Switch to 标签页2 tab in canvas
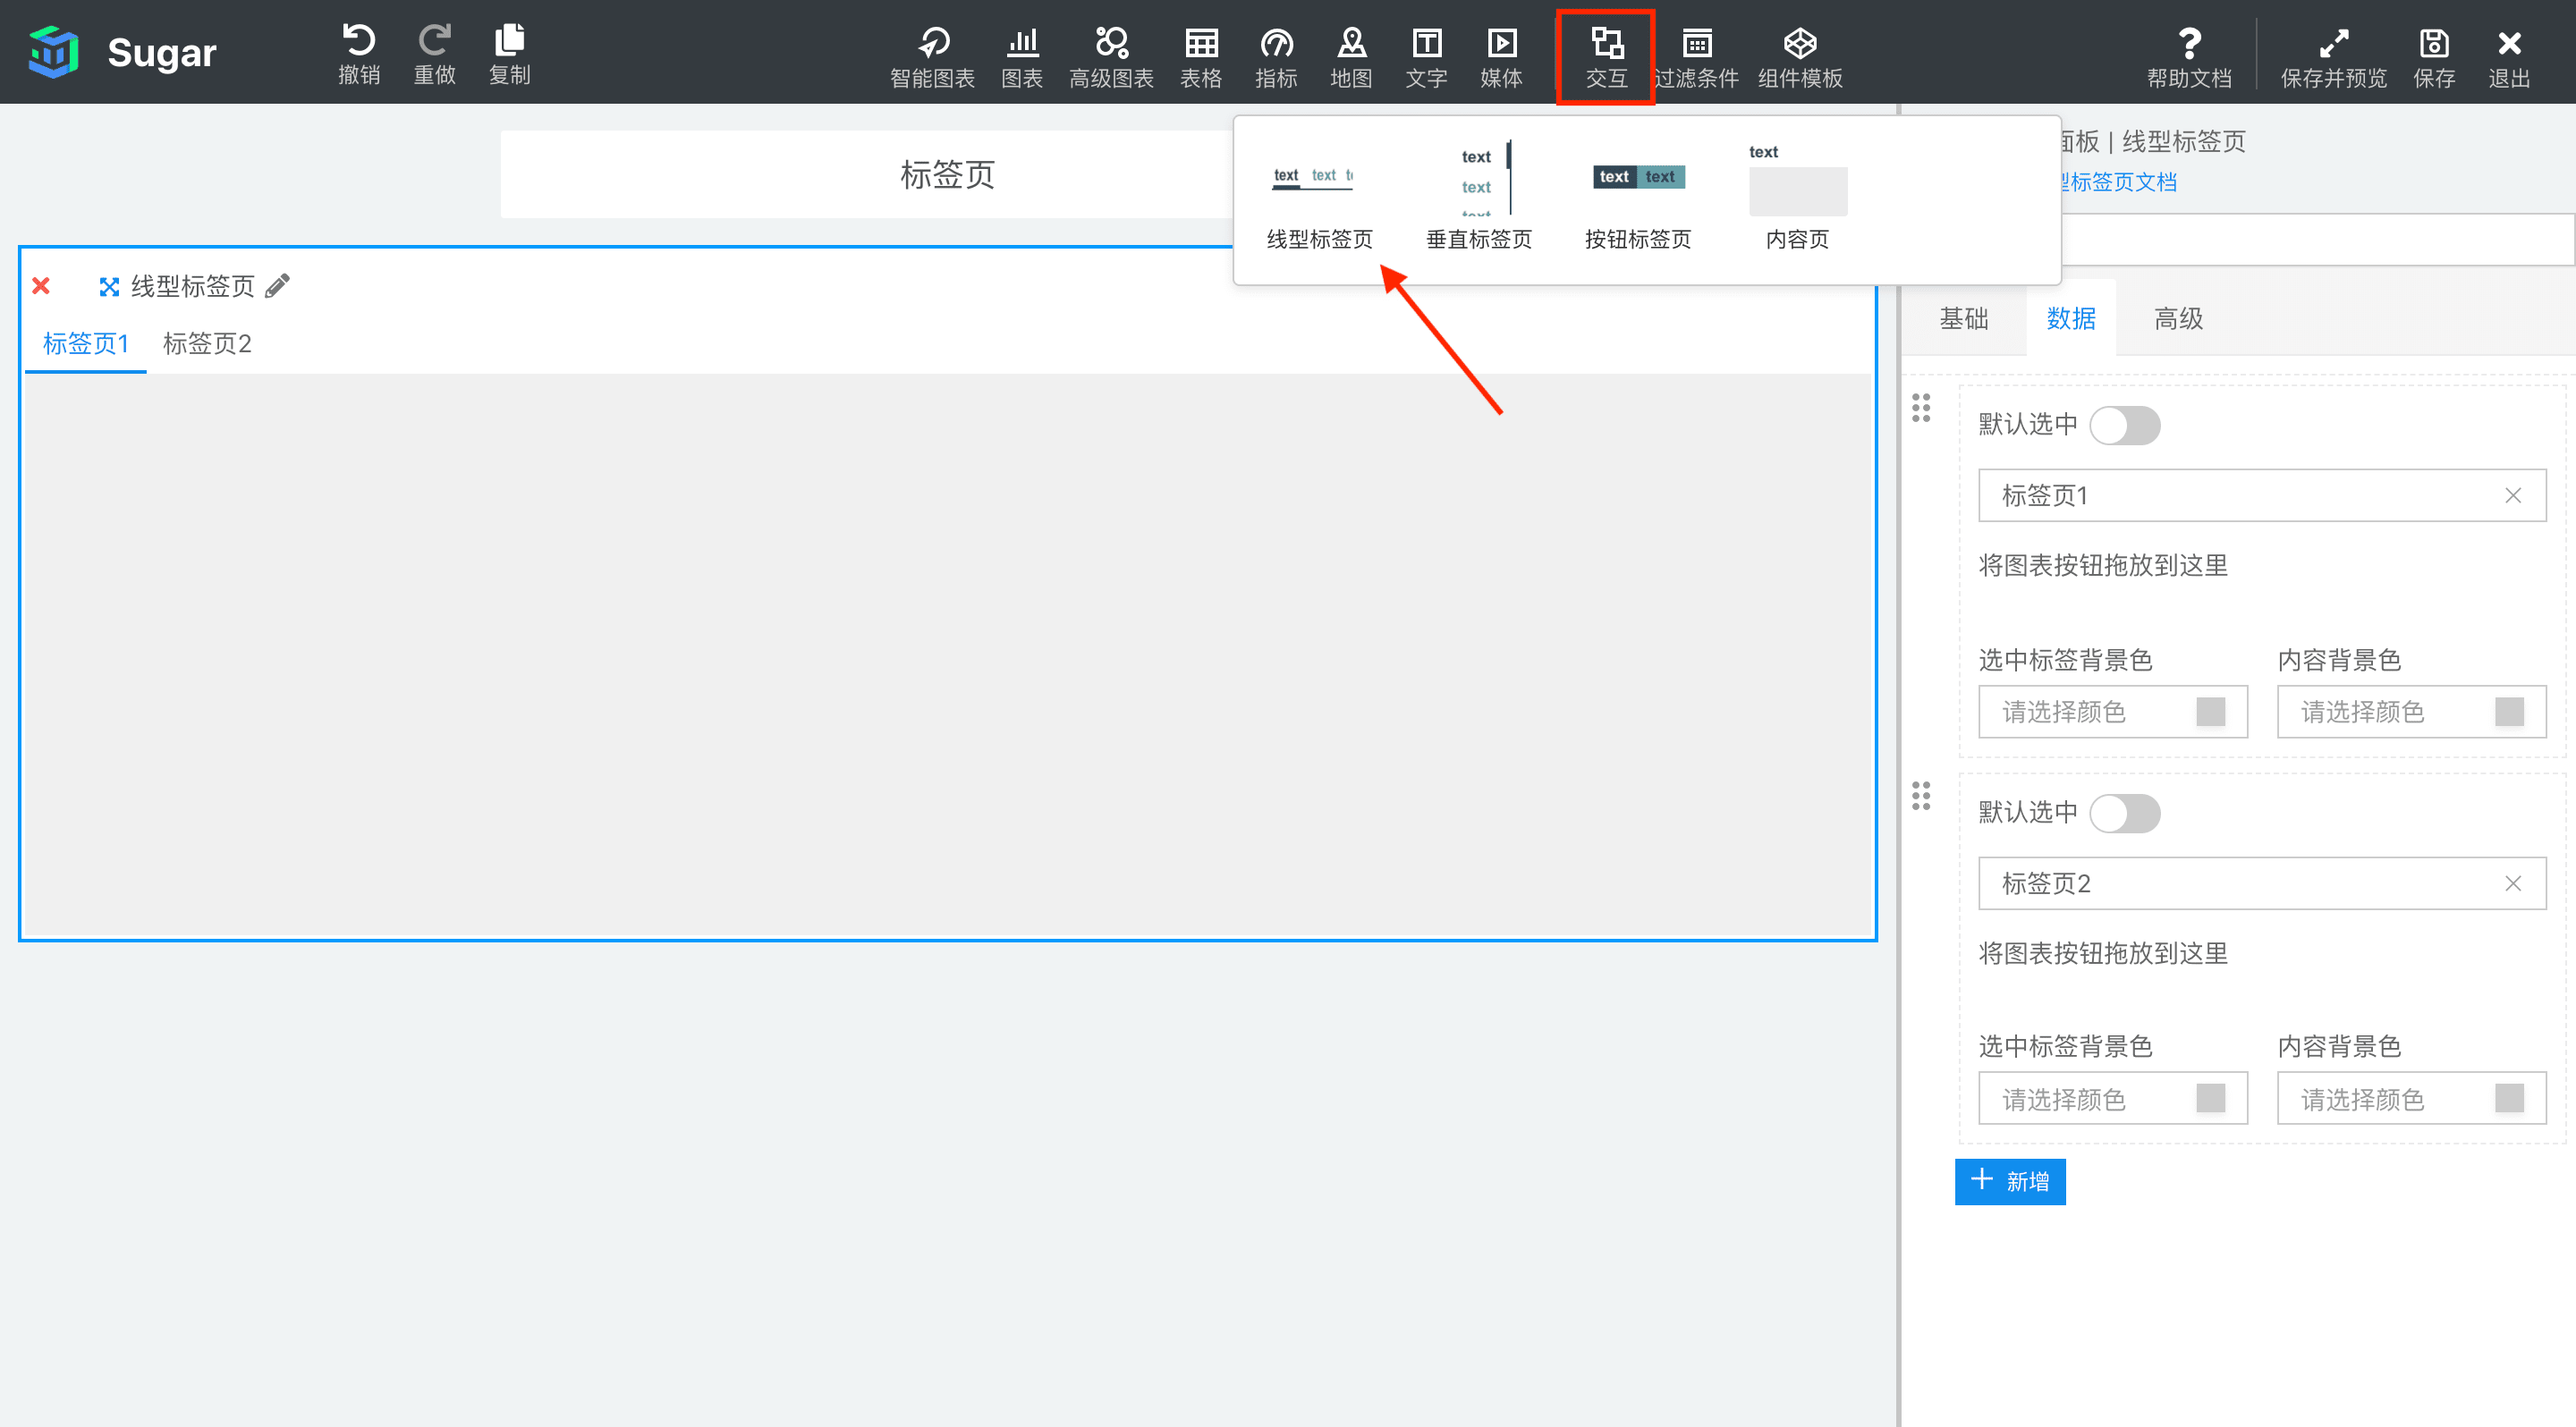Image resolution: width=2576 pixels, height=1427 pixels. point(207,343)
